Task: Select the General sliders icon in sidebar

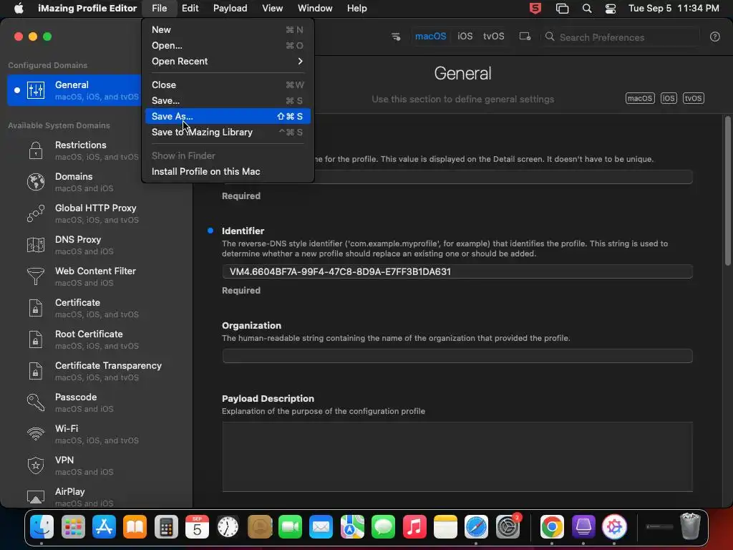Action: tap(36, 90)
